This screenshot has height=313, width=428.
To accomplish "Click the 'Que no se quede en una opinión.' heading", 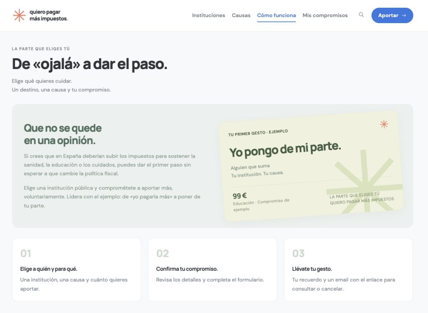I will click(x=63, y=134).
